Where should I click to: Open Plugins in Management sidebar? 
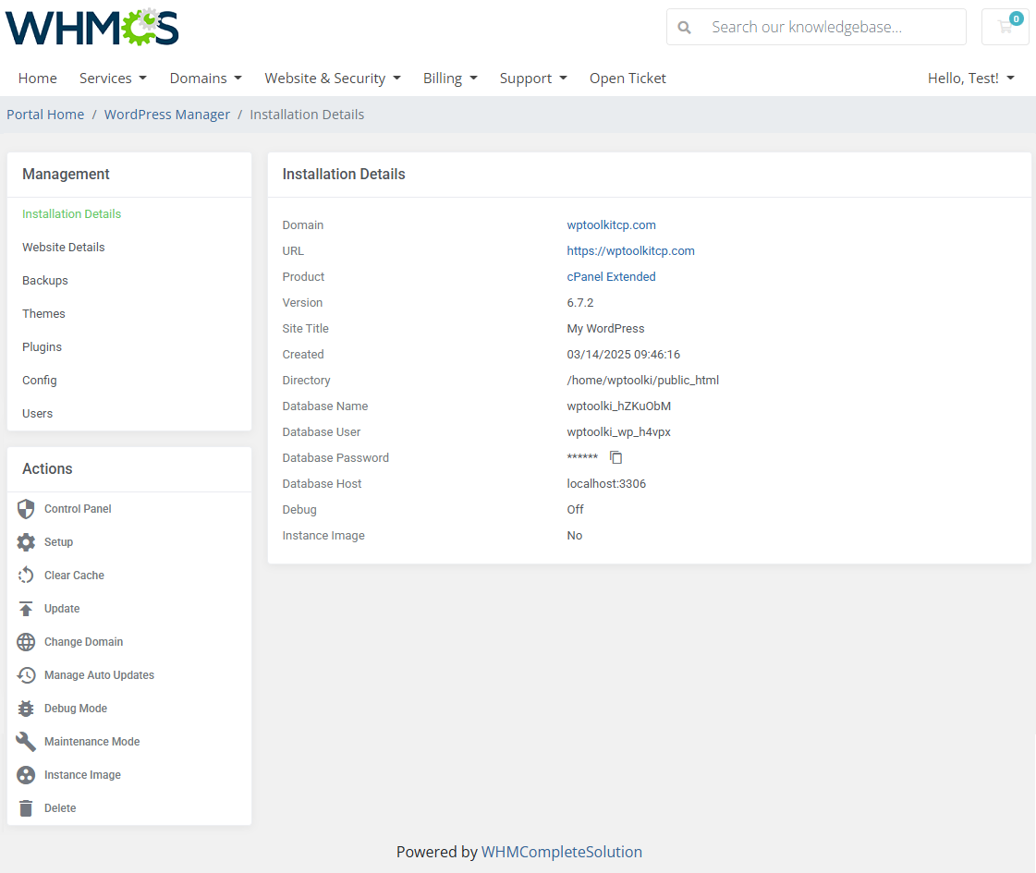42,347
